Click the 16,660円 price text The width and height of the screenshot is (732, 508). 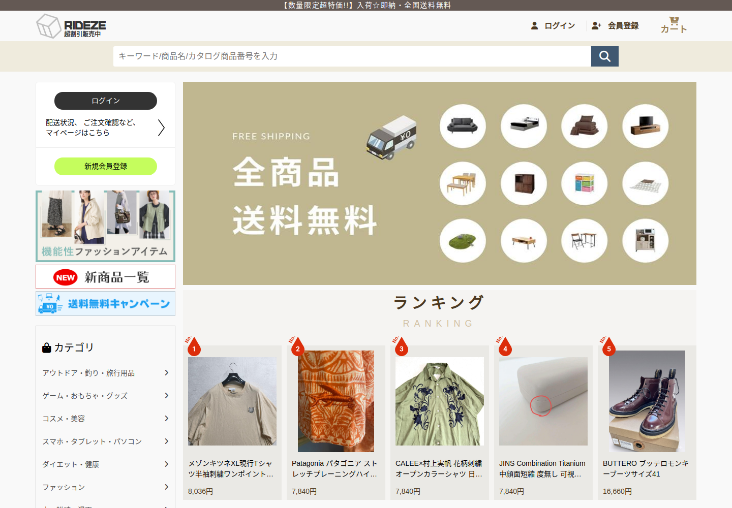pyautogui.click(x=618, y=491)
